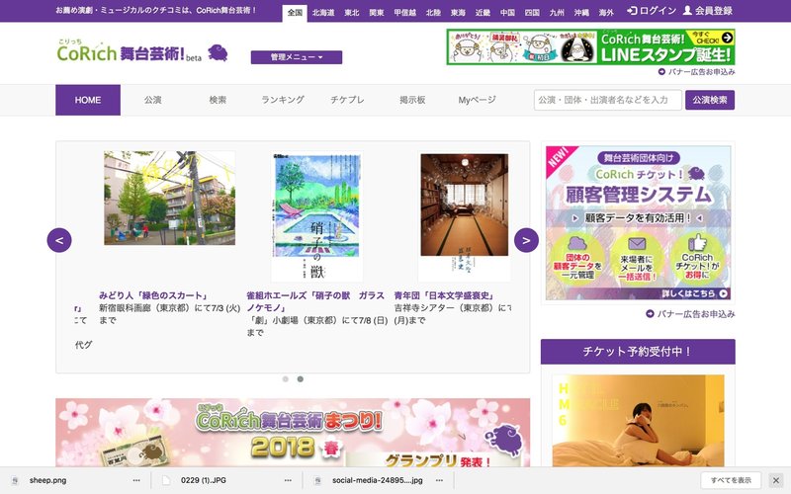The height and width of the screenshot is (494, 791).
Task: Click the 公演検索 button
Action: click(710, 100)
